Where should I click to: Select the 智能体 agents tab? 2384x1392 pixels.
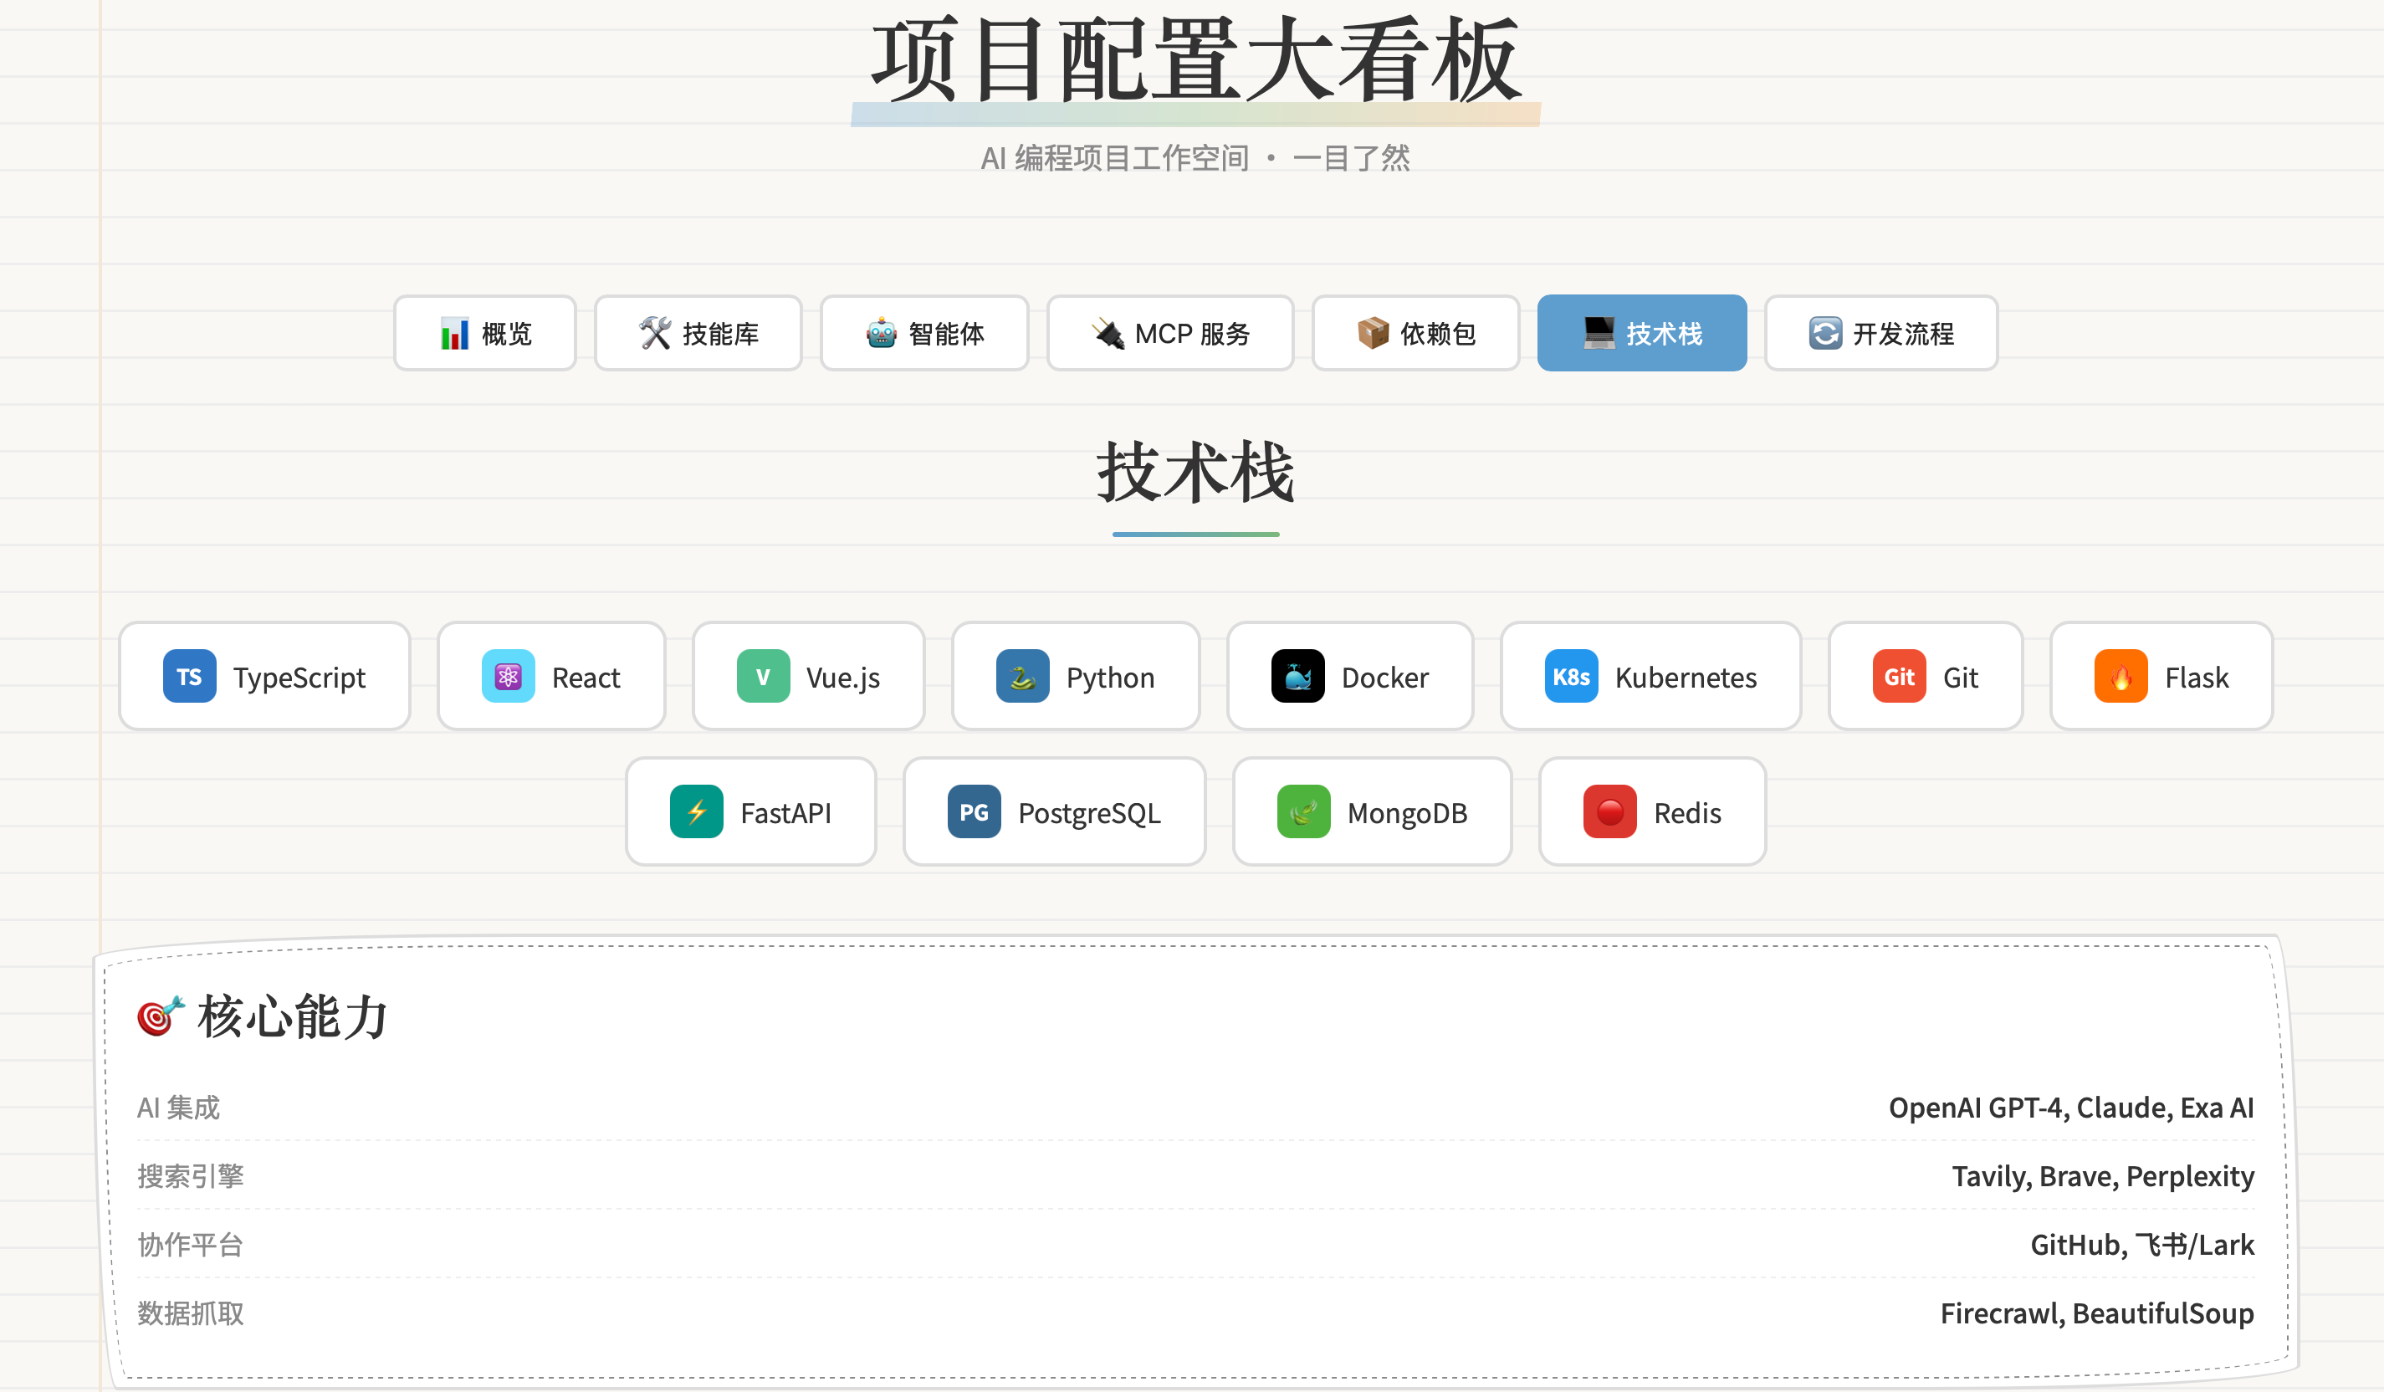(x=924, y=333)
